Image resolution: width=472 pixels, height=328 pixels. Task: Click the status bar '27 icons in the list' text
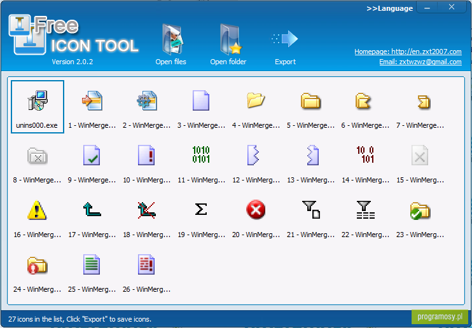(x=80, y=319)
